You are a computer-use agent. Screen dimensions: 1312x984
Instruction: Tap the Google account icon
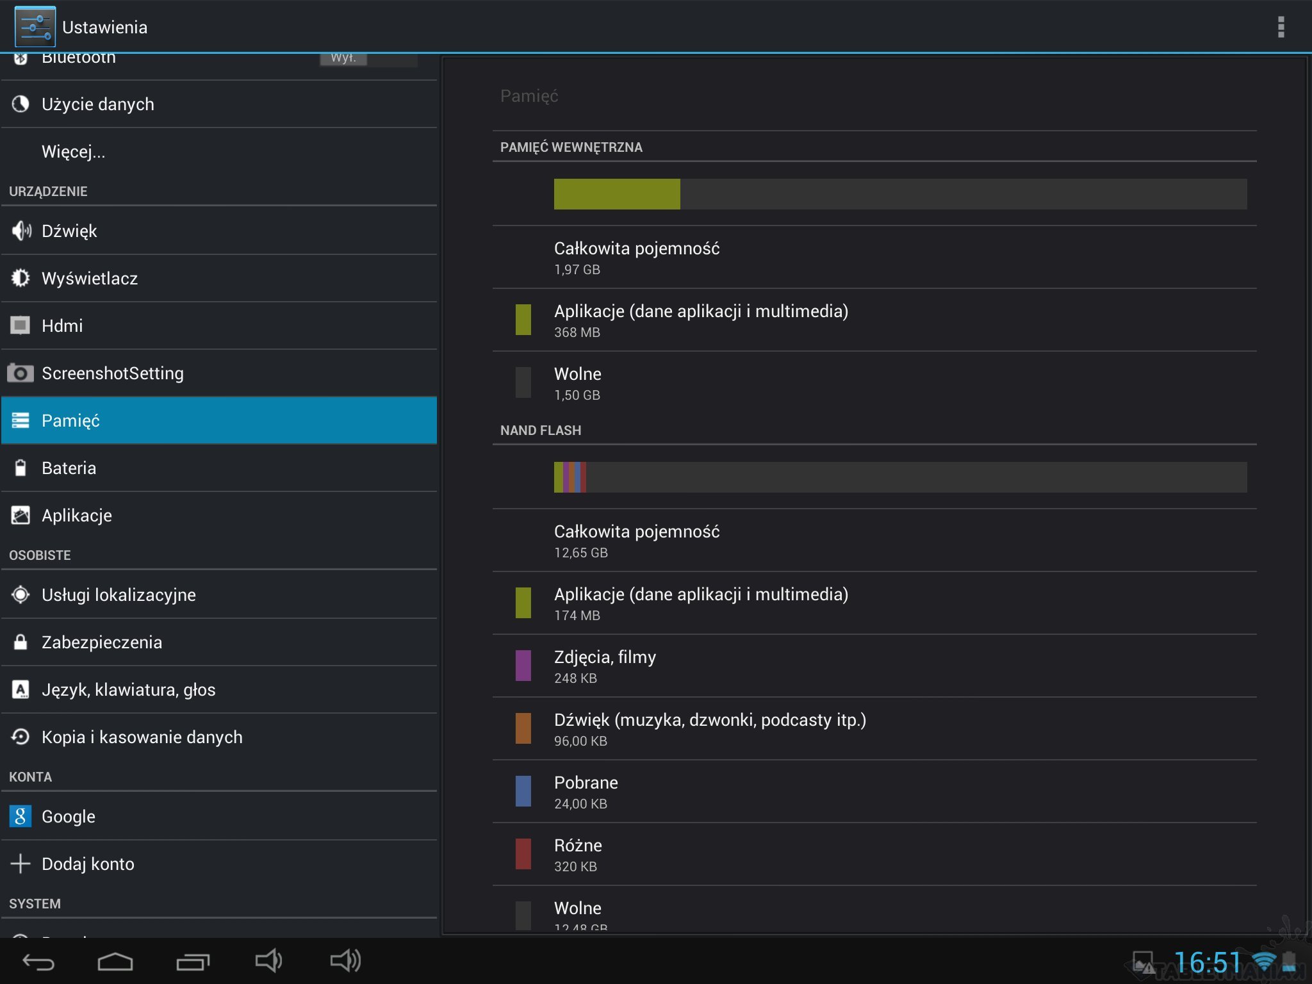pos(20,816)
